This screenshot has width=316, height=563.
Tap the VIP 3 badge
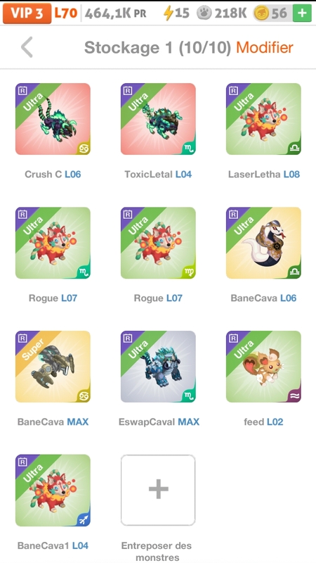pos(27,13)
